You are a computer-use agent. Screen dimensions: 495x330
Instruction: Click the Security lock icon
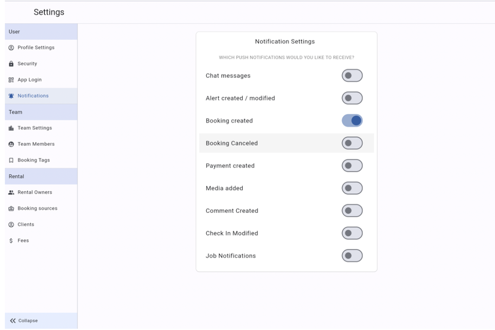11,64
